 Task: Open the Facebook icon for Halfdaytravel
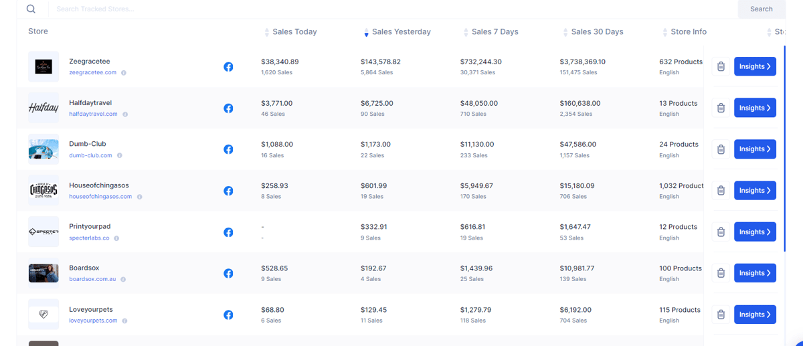(x=228, y=108)
